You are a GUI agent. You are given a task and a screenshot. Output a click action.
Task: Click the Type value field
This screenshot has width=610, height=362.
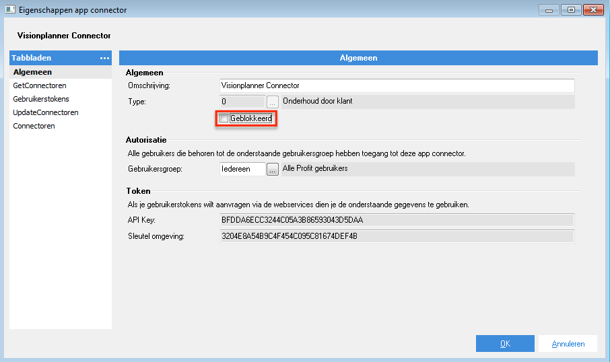[242, 102]
